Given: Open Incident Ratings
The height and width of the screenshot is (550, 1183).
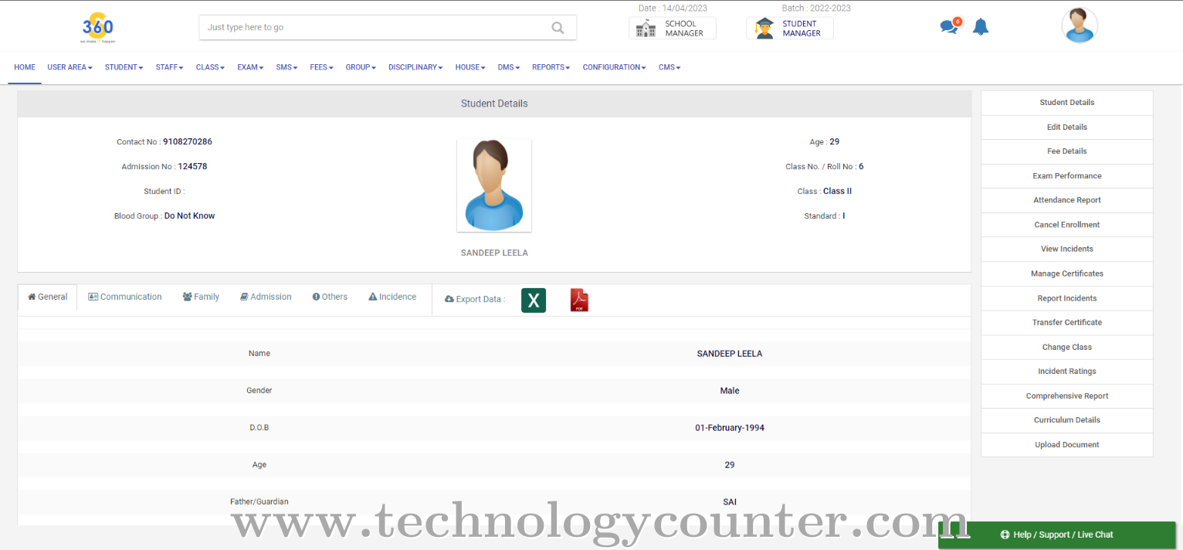Looking at the screenshot, I should tap(1067, 372).
